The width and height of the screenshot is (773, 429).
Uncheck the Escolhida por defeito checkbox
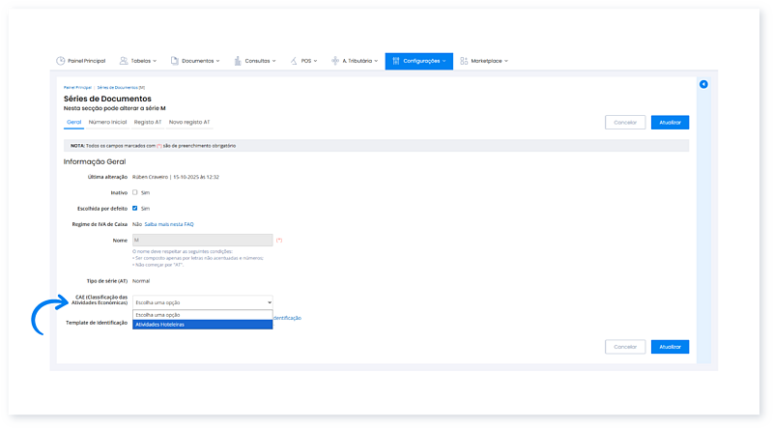tap(134, 208)
